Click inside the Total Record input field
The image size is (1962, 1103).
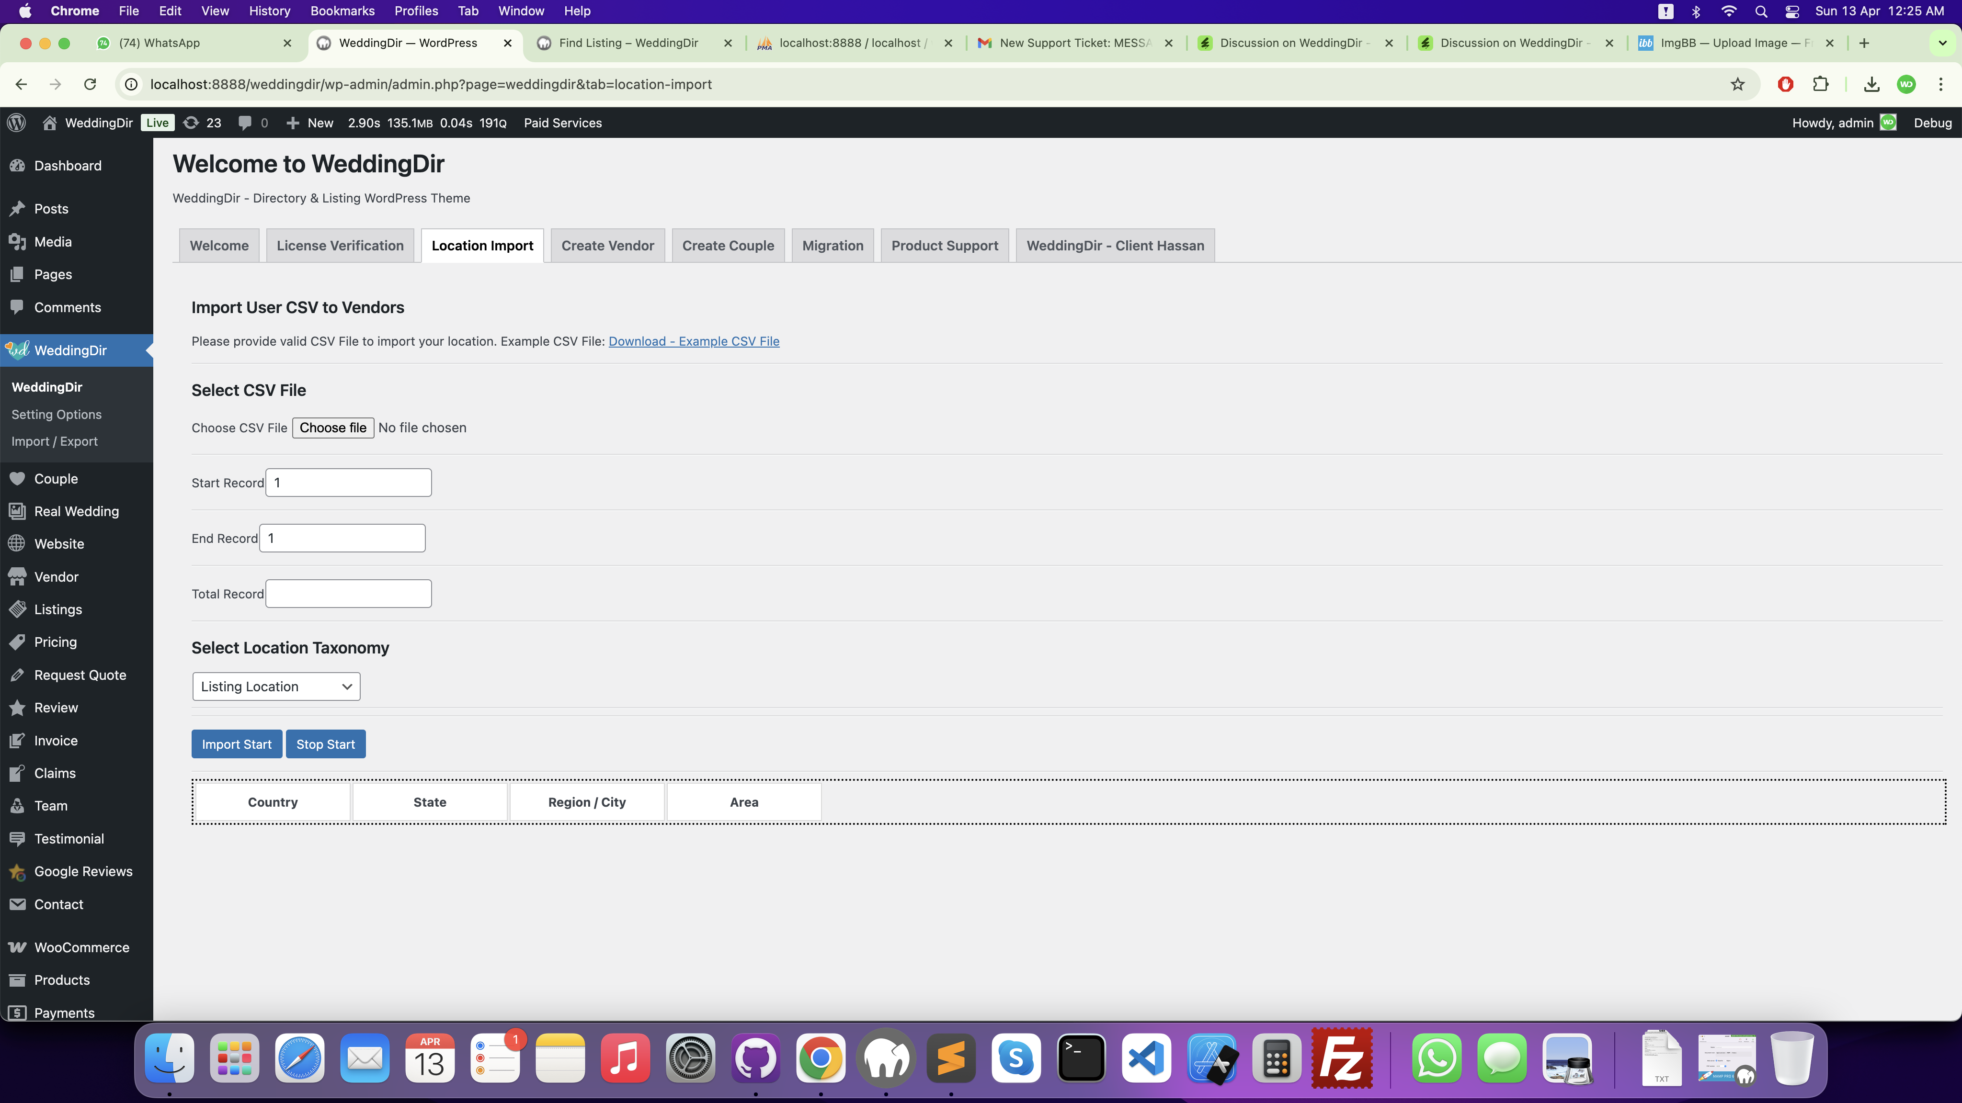coord(348,593)
